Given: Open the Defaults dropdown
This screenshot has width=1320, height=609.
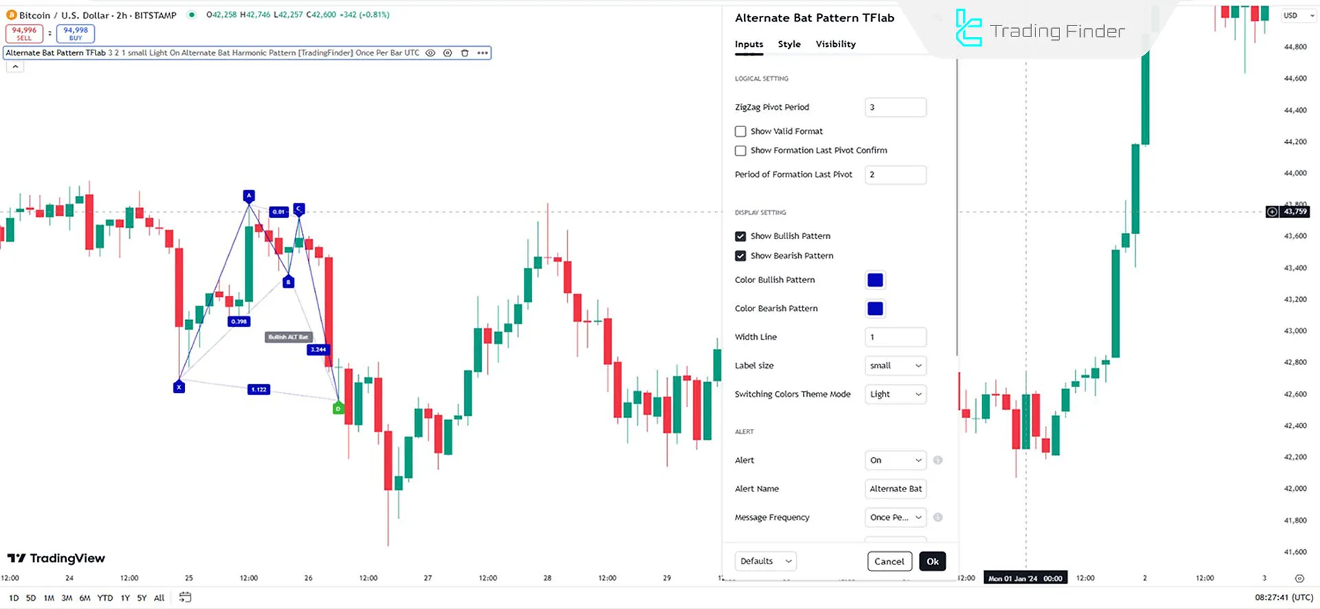Looking at the screenshot, I should (x=766, y=561).
